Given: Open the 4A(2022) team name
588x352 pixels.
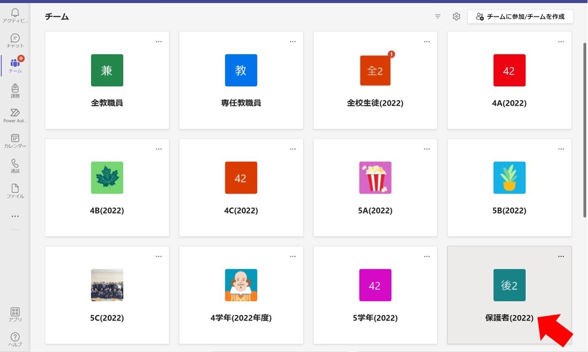Looking at the screenshot, I should point(509,103).
